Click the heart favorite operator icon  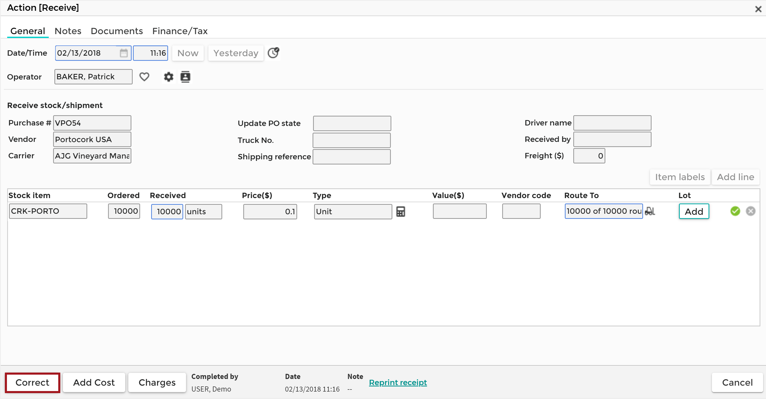[144, 77]
